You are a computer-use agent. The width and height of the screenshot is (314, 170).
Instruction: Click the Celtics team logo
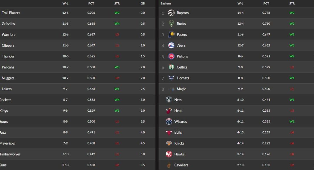click(x=171, y=67)
